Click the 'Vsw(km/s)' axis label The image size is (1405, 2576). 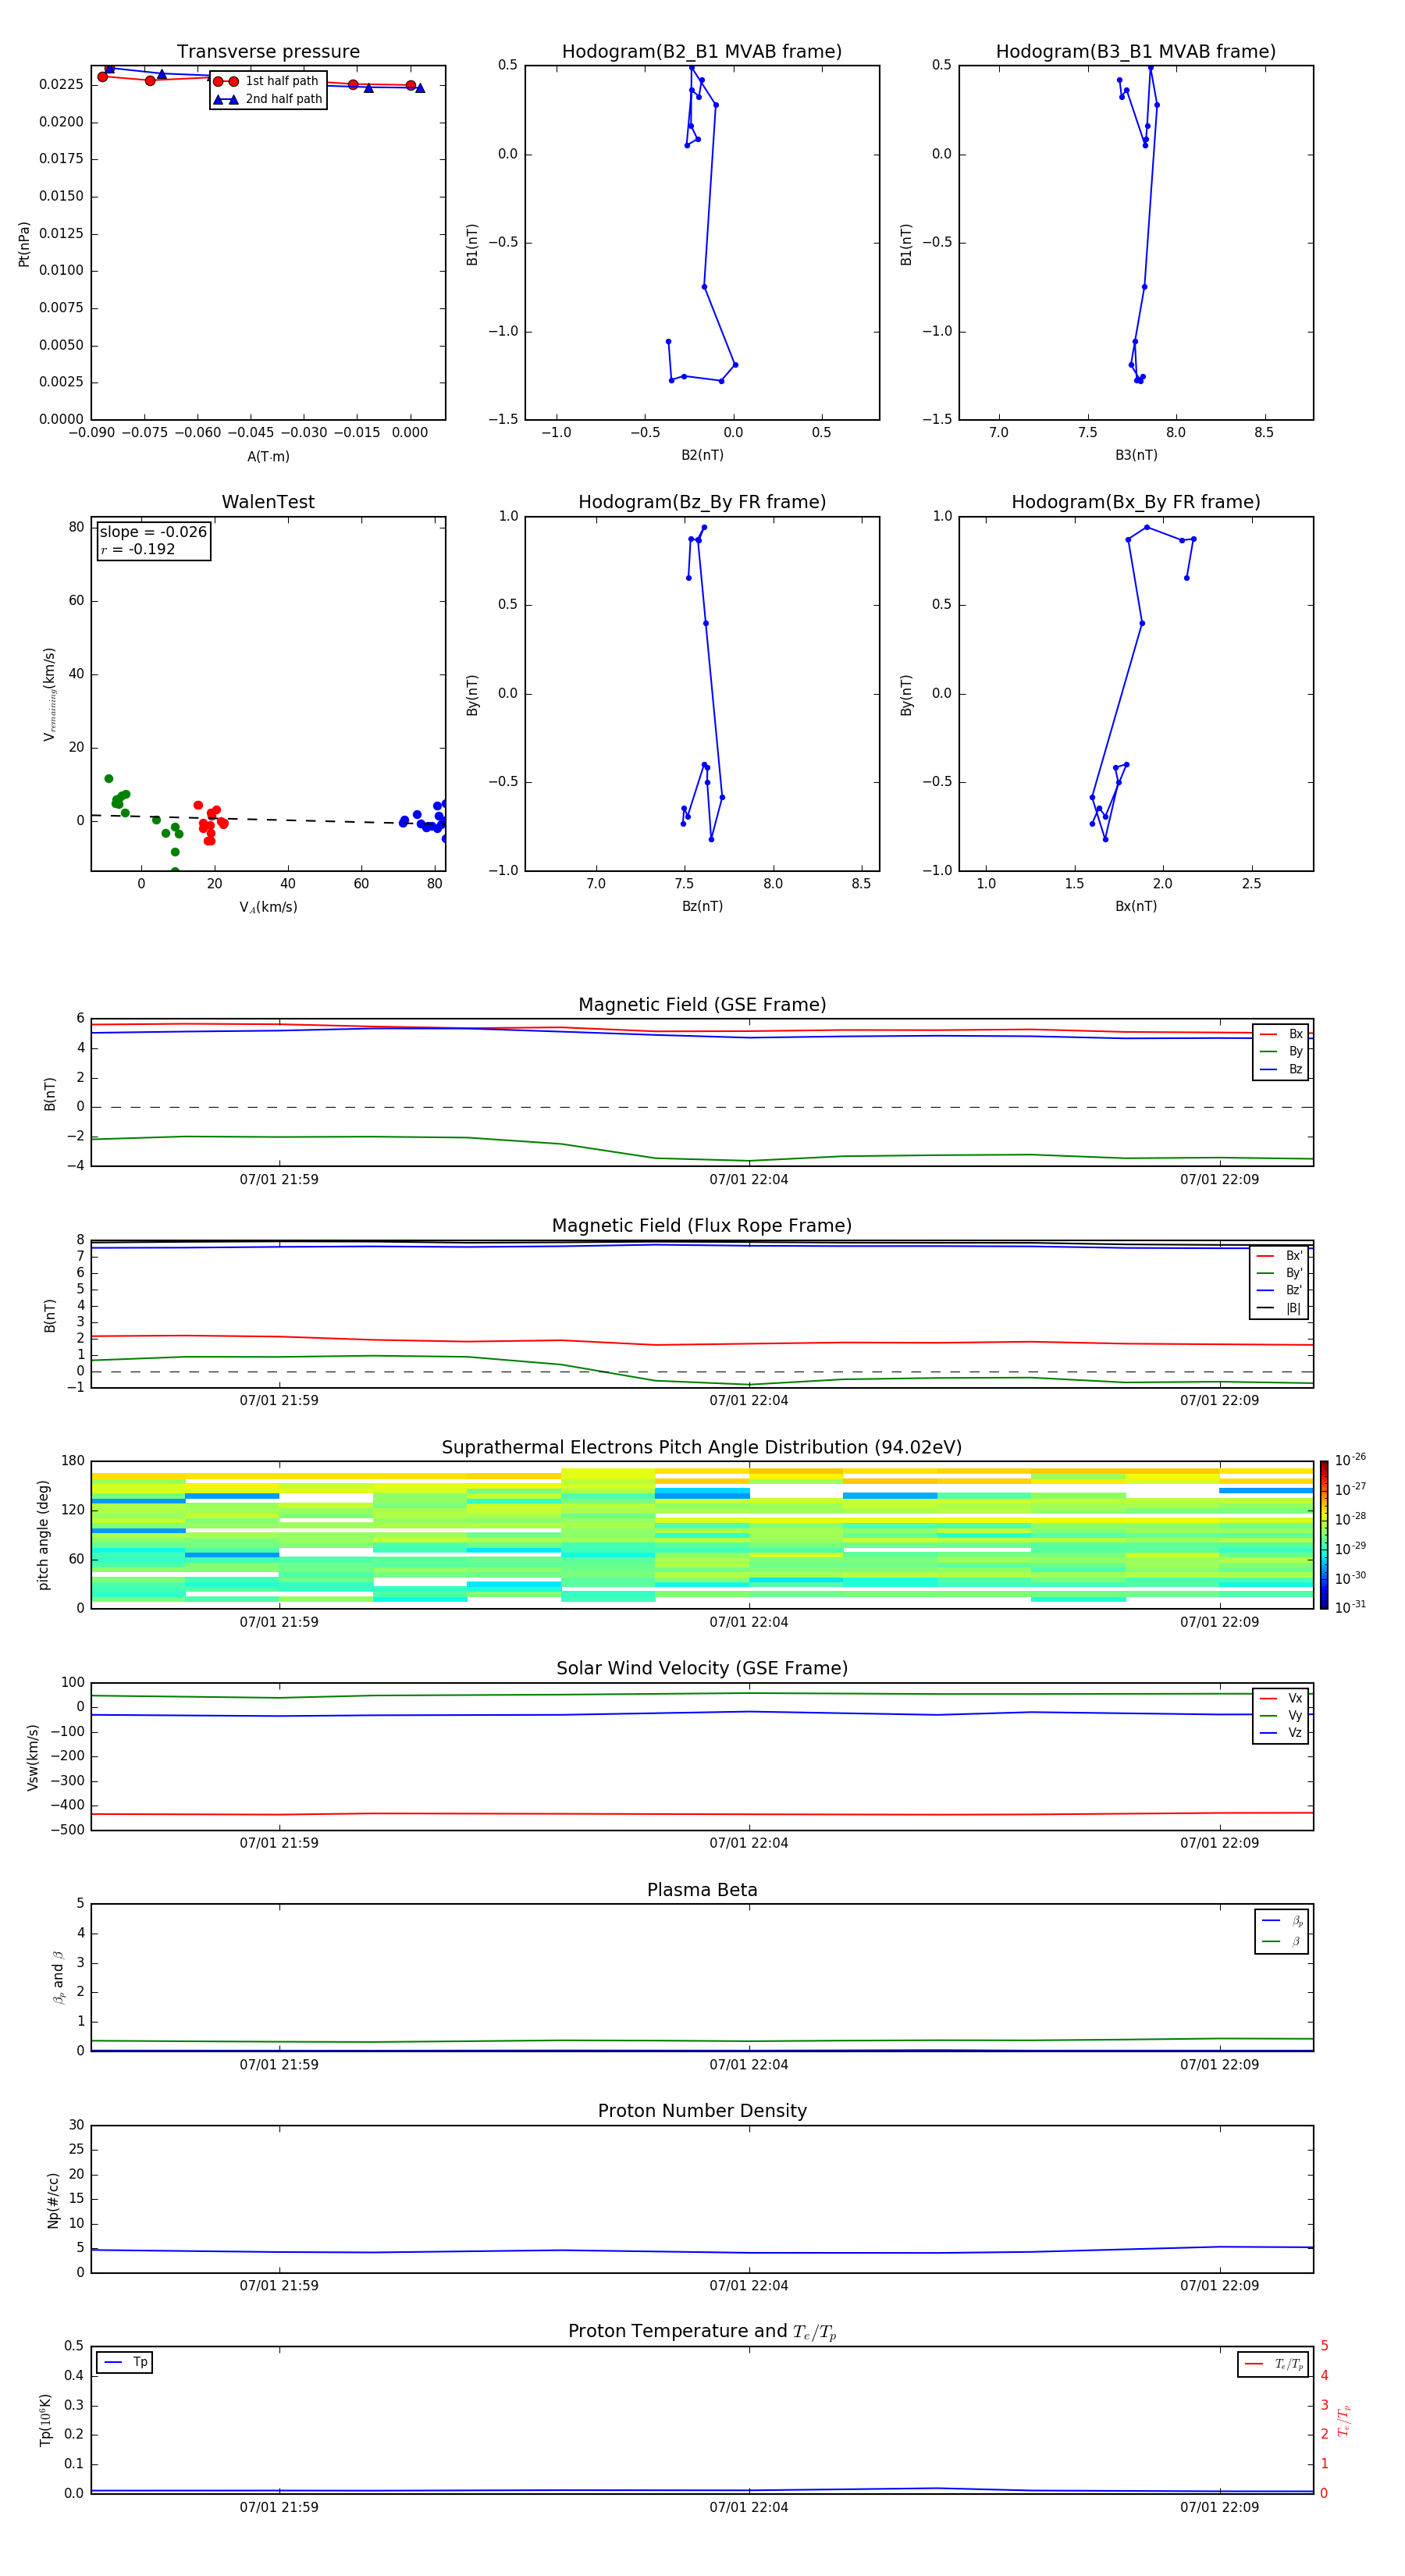coord(32,1757)
